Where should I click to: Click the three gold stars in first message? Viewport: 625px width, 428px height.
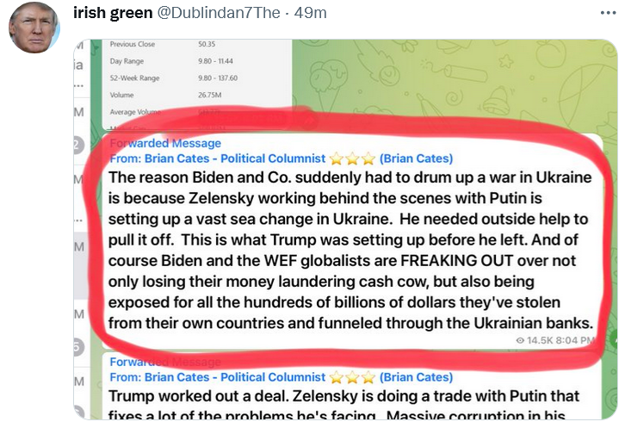(x=352, y=158)
